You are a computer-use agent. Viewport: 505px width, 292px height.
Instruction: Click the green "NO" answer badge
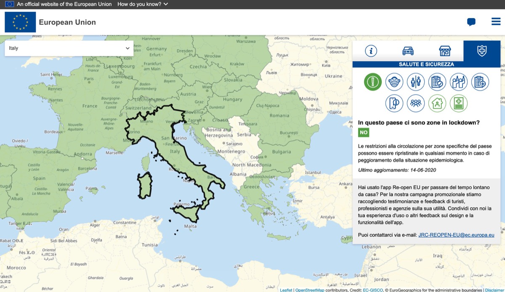click(x=364, y=133)
